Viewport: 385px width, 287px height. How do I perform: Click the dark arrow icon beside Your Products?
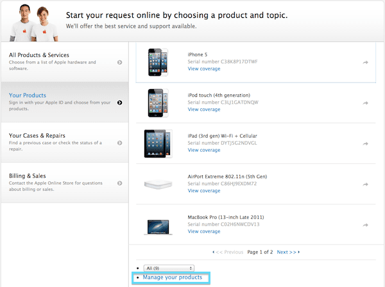[119, 102]
